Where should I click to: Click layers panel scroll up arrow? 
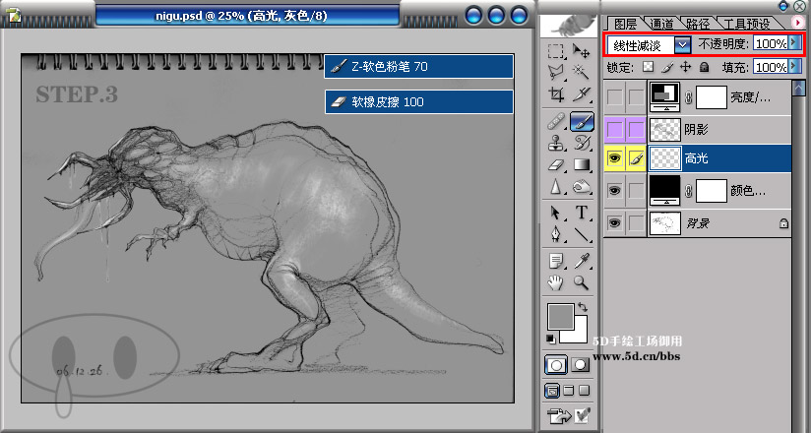pyautogui.click(x=799, y=87)
